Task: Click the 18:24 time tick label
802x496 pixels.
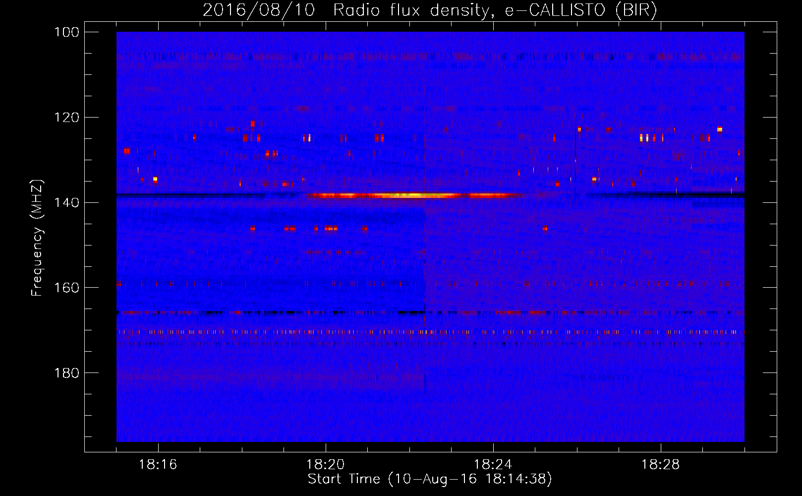Action: [x=493, y=465]
